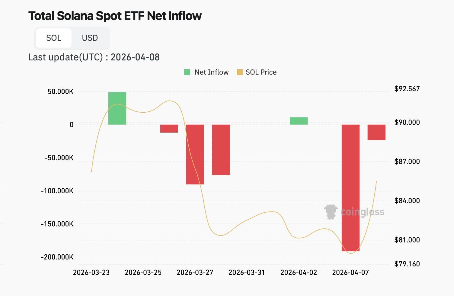The height and width of the screenshot is (296, 454).
Task: Click the Total Solana Spot ETF Net Inflow title
Action: 115,16
